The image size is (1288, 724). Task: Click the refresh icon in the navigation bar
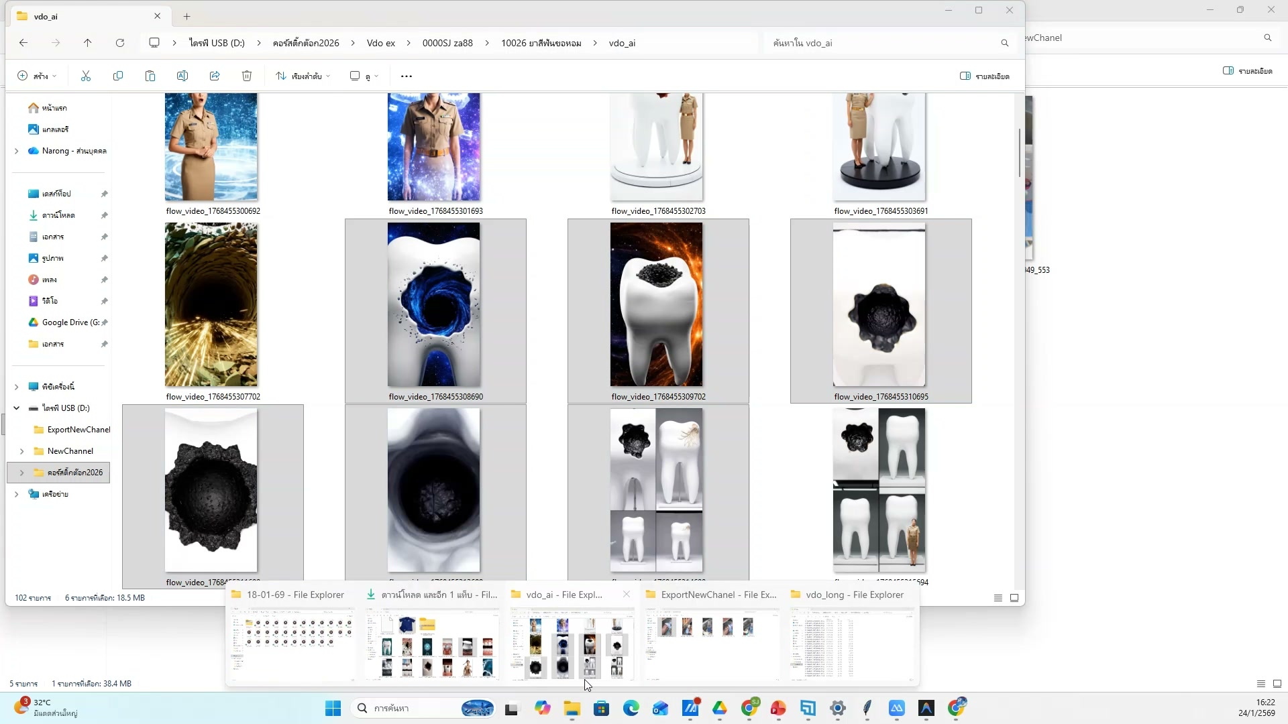click(120, 42)
